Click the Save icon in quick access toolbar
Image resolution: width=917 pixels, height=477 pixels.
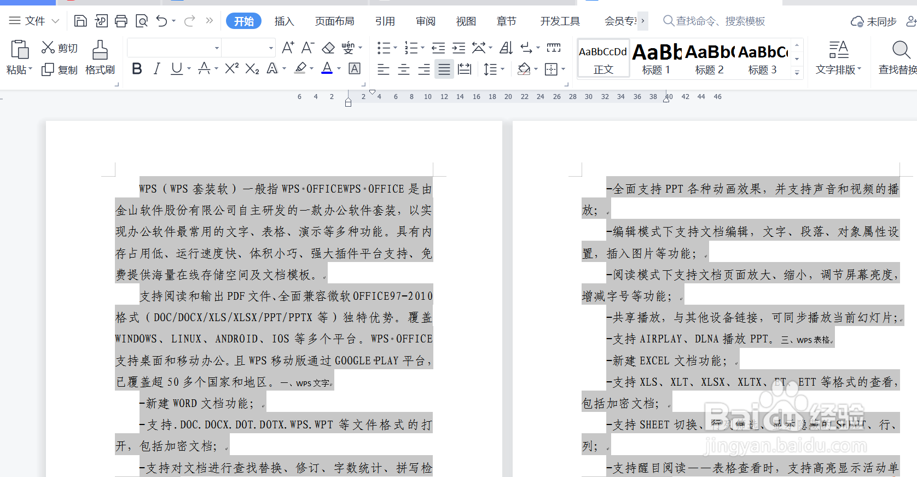(x=80, y=21)
